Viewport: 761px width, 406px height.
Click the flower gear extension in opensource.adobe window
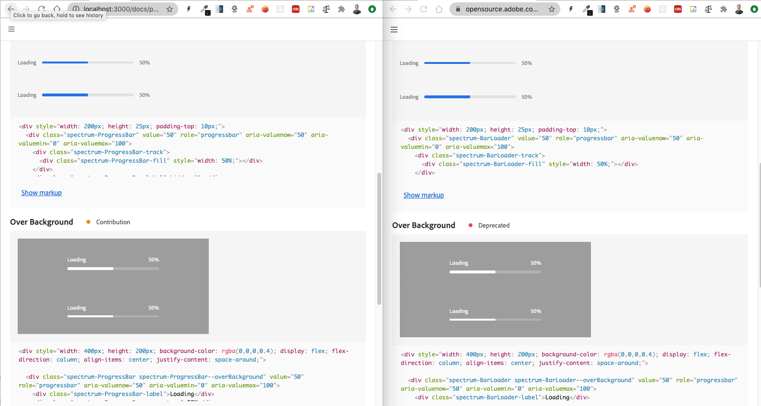coord(617,9)
